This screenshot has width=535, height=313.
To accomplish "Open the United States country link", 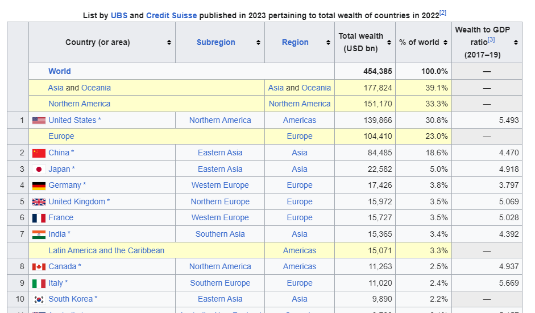I will [72, 120].
